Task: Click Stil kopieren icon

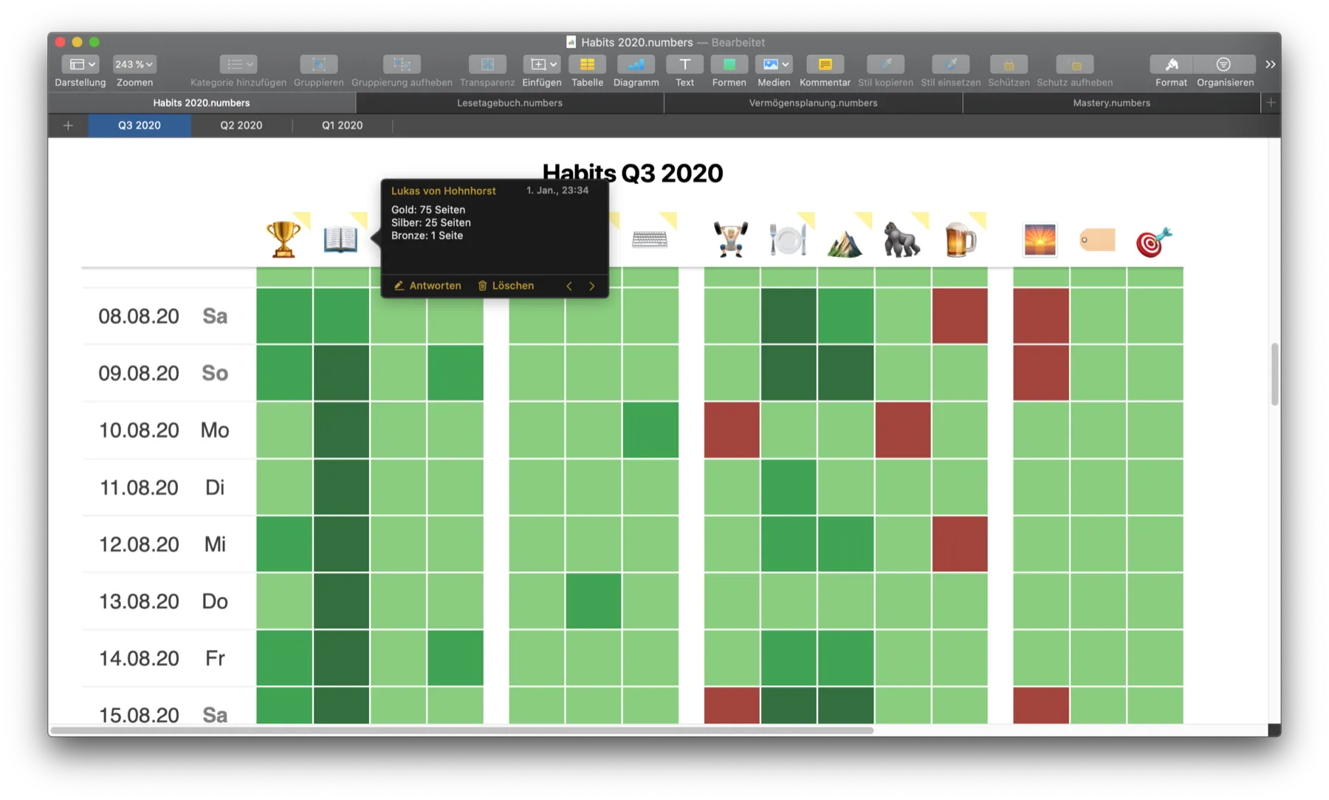Action: click(885, 64)
